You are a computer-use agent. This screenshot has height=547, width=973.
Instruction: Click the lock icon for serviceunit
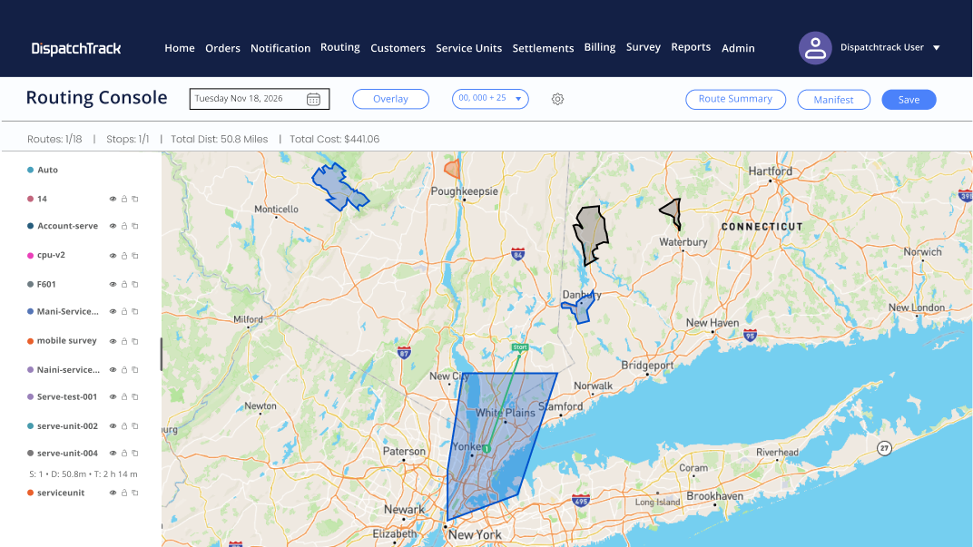tap(124, 493)
